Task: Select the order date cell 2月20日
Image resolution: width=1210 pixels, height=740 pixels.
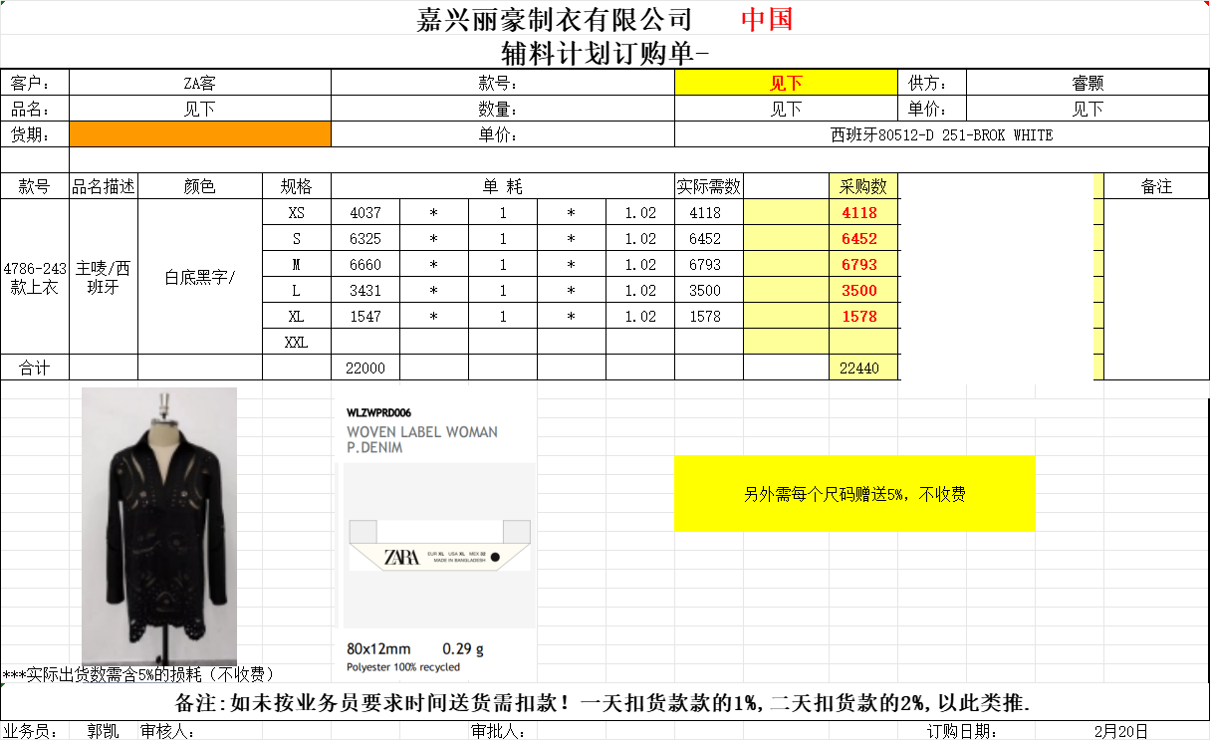Action: [1120, 732]
